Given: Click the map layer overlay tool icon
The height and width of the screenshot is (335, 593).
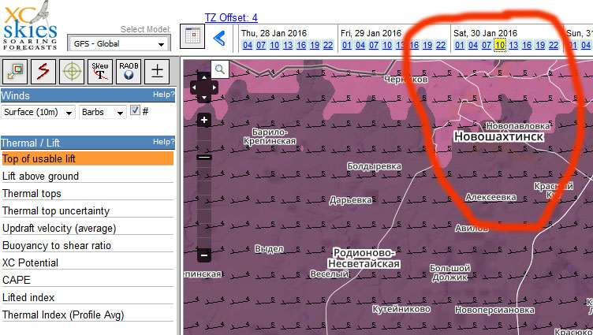Looking at the screenshot, I should point(15,72).
